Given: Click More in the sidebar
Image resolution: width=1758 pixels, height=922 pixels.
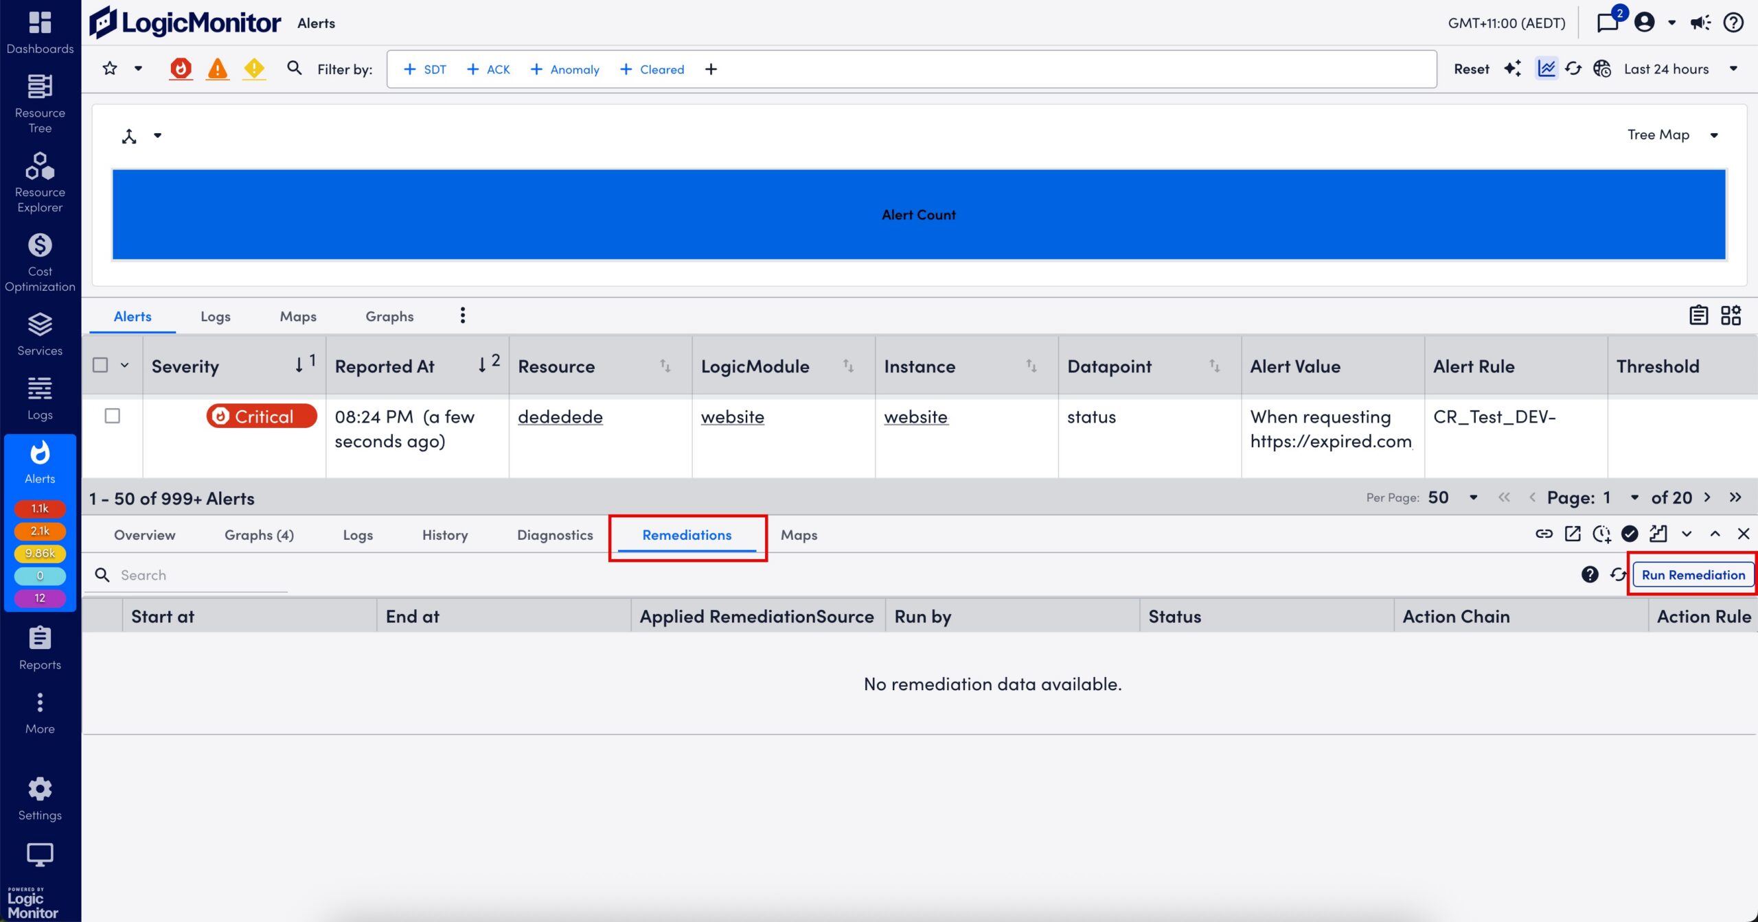Looking at the screenshot, I should [x=40, y=713].
